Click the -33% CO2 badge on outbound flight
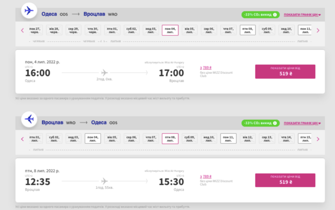Image resolution: width=335 pixels, height=210 pixels. [257, 15]
